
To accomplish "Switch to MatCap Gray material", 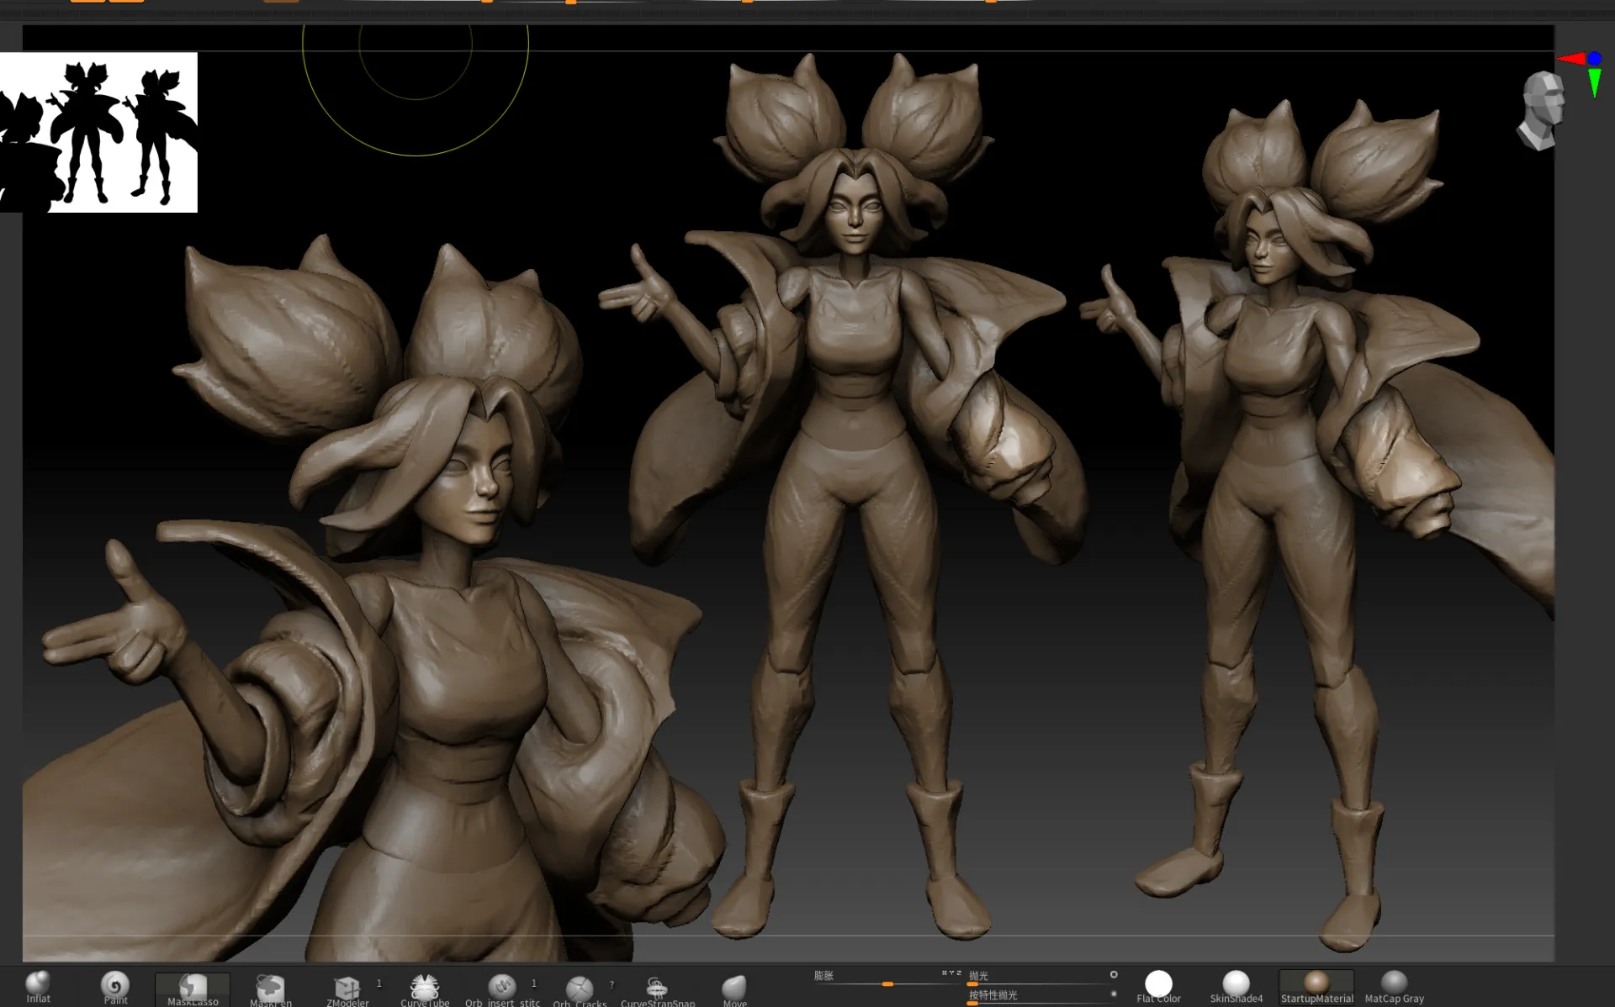I will point(1394,984).
